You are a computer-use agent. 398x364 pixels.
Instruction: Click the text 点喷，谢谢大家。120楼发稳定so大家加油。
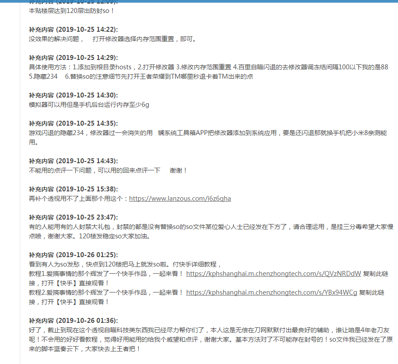[90, 236]
